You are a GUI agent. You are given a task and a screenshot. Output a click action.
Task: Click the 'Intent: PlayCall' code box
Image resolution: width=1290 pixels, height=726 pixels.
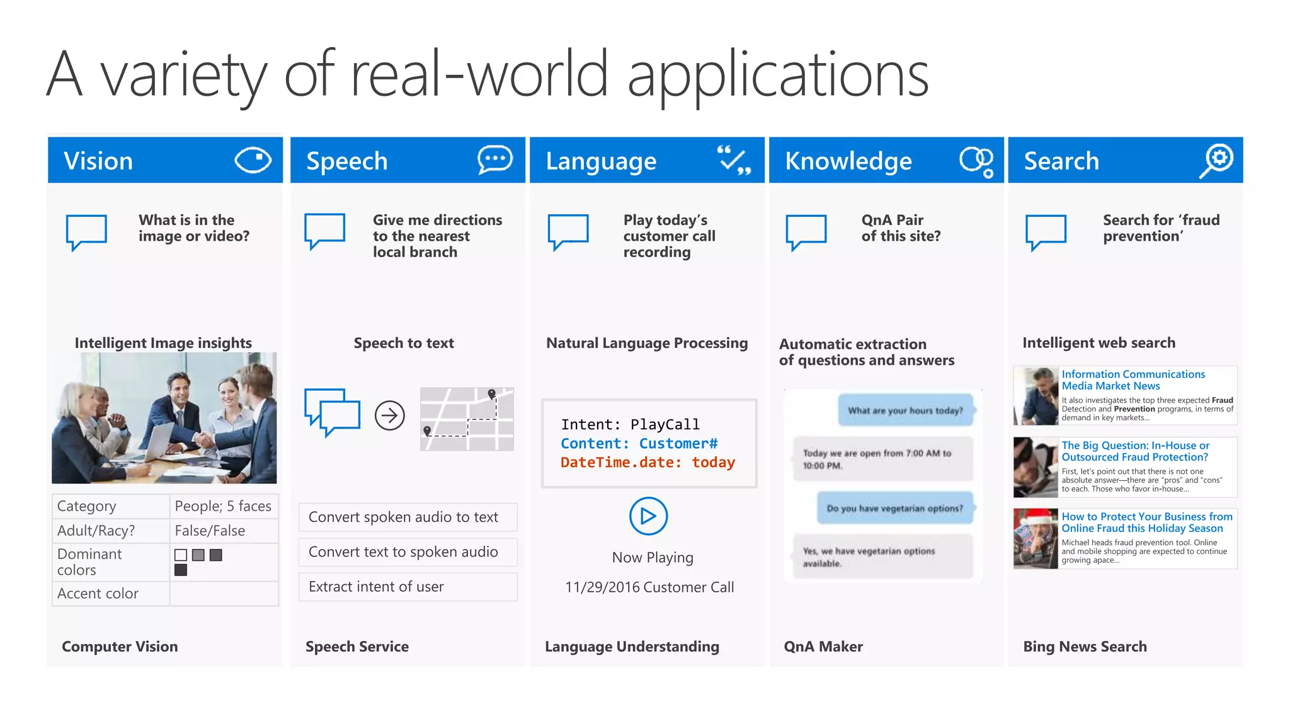(x=649, y=444)
